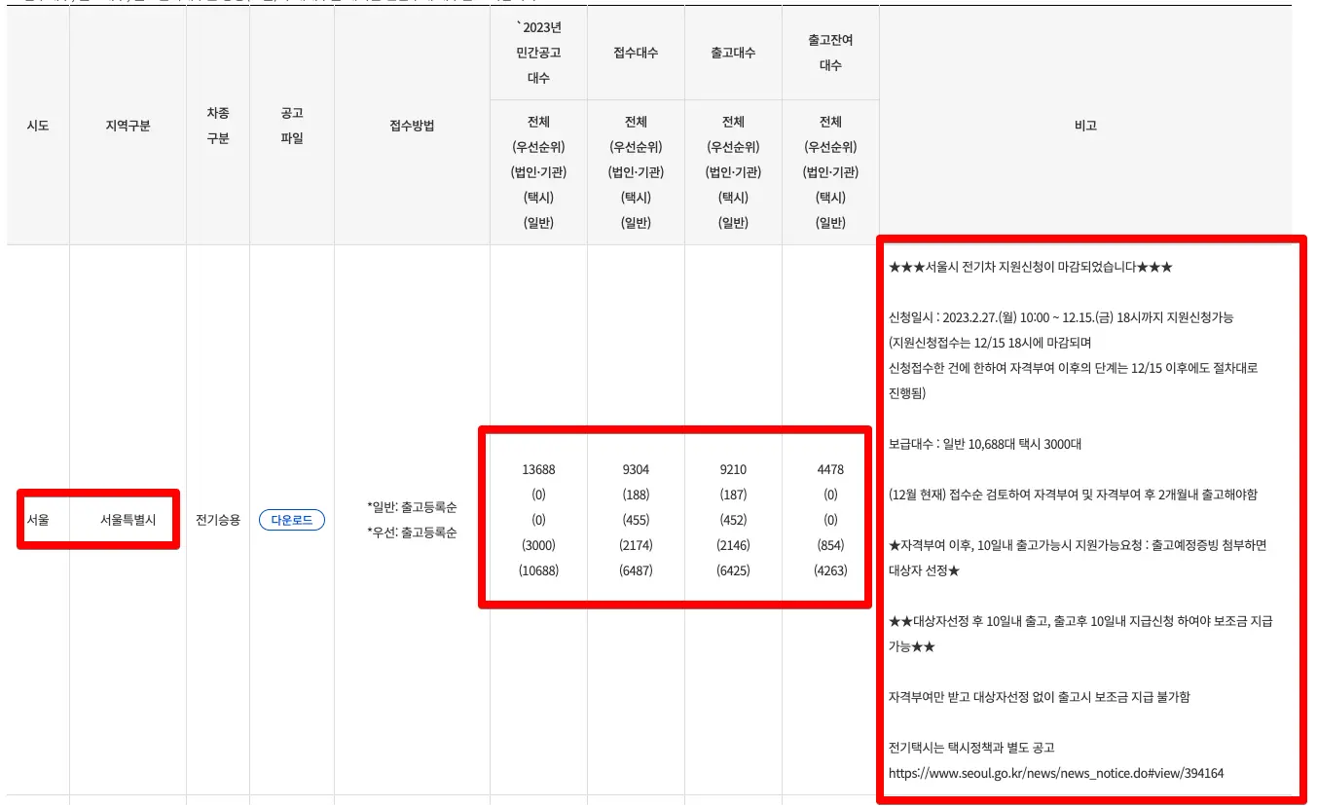Click the 전기택시는 택시정책과 별도 공고 line
Viewport: 1317px width, 808px height.
(971, 748)
